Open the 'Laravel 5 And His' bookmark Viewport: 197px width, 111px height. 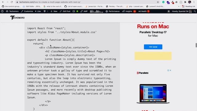[x=155, y=6]
